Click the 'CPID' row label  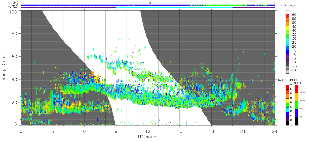pos(15,3)
